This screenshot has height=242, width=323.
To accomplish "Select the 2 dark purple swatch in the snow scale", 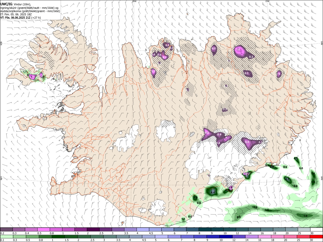I will pyautogui.click(x=93, y=230).
